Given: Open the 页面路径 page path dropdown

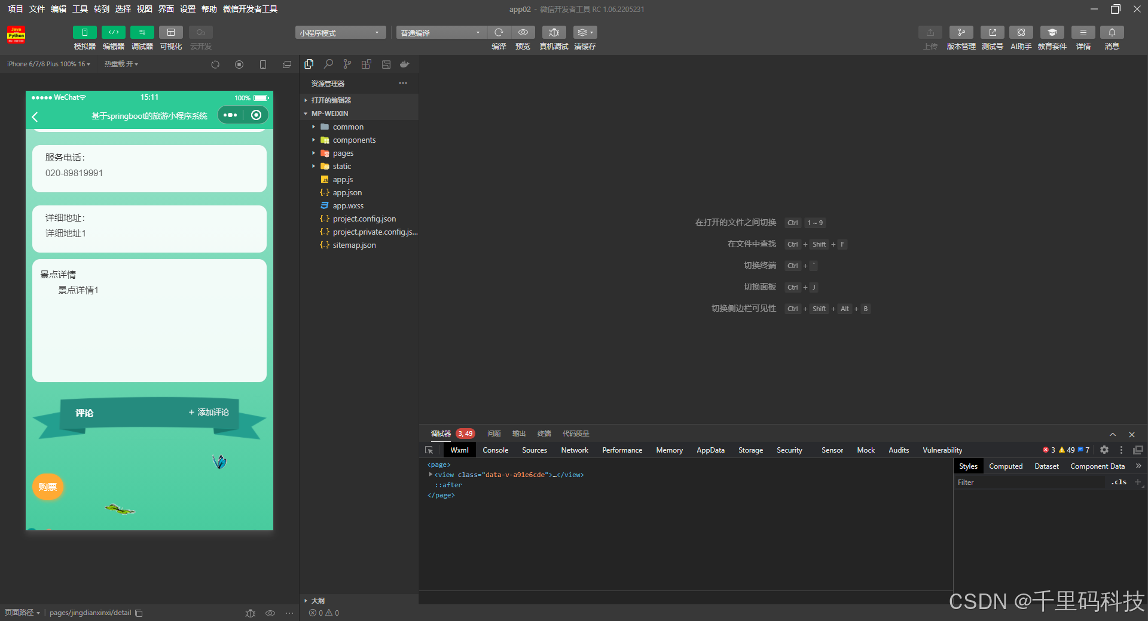Looking at the screenshot, I should [22, 613].
